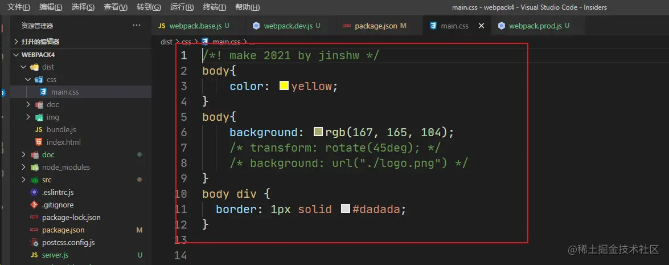Click the git icon beside .gitignore
669x265 pixels.
point(34,205)
